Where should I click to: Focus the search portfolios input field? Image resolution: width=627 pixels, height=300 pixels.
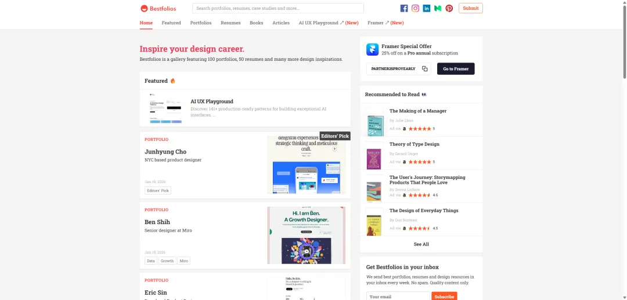(x=278, y=8)
